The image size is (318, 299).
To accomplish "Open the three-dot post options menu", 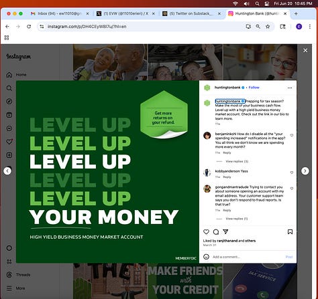I will (290, 88).
